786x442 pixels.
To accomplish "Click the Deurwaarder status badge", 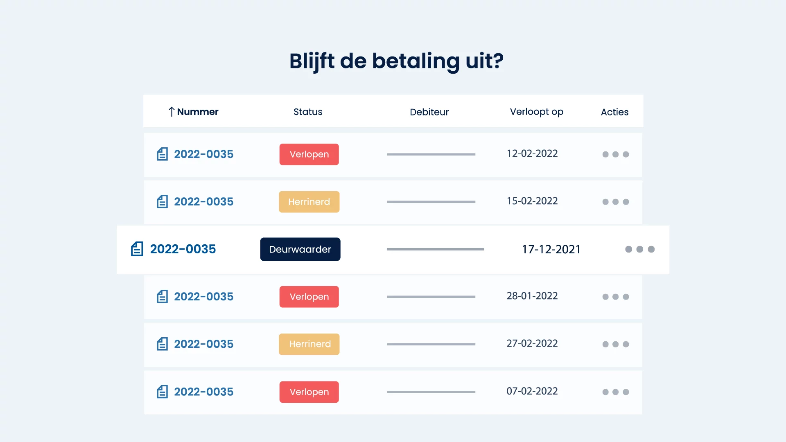I will tap(300, 249).
